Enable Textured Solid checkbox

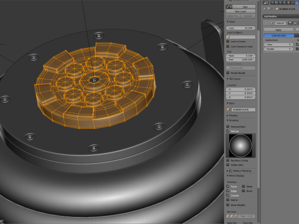pyautogui.click(x=228, y=126)
